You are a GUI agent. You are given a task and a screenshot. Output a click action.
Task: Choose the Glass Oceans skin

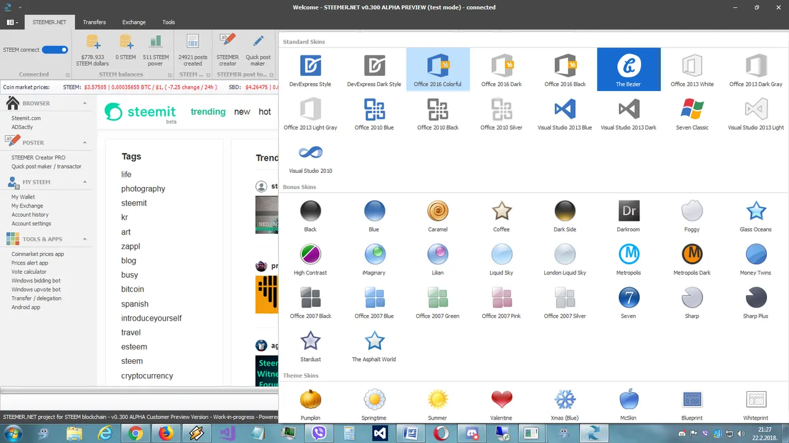(756, 215)
